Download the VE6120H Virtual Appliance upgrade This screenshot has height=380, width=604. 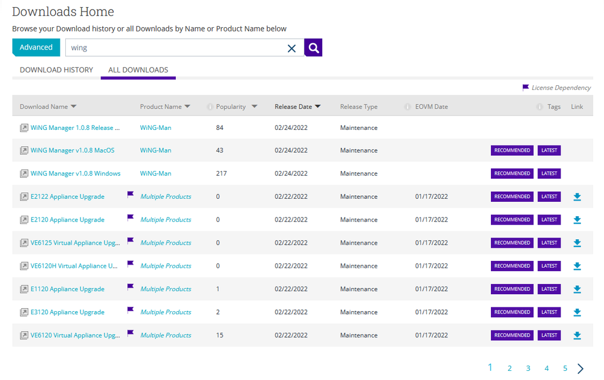[x=577, y=266]
